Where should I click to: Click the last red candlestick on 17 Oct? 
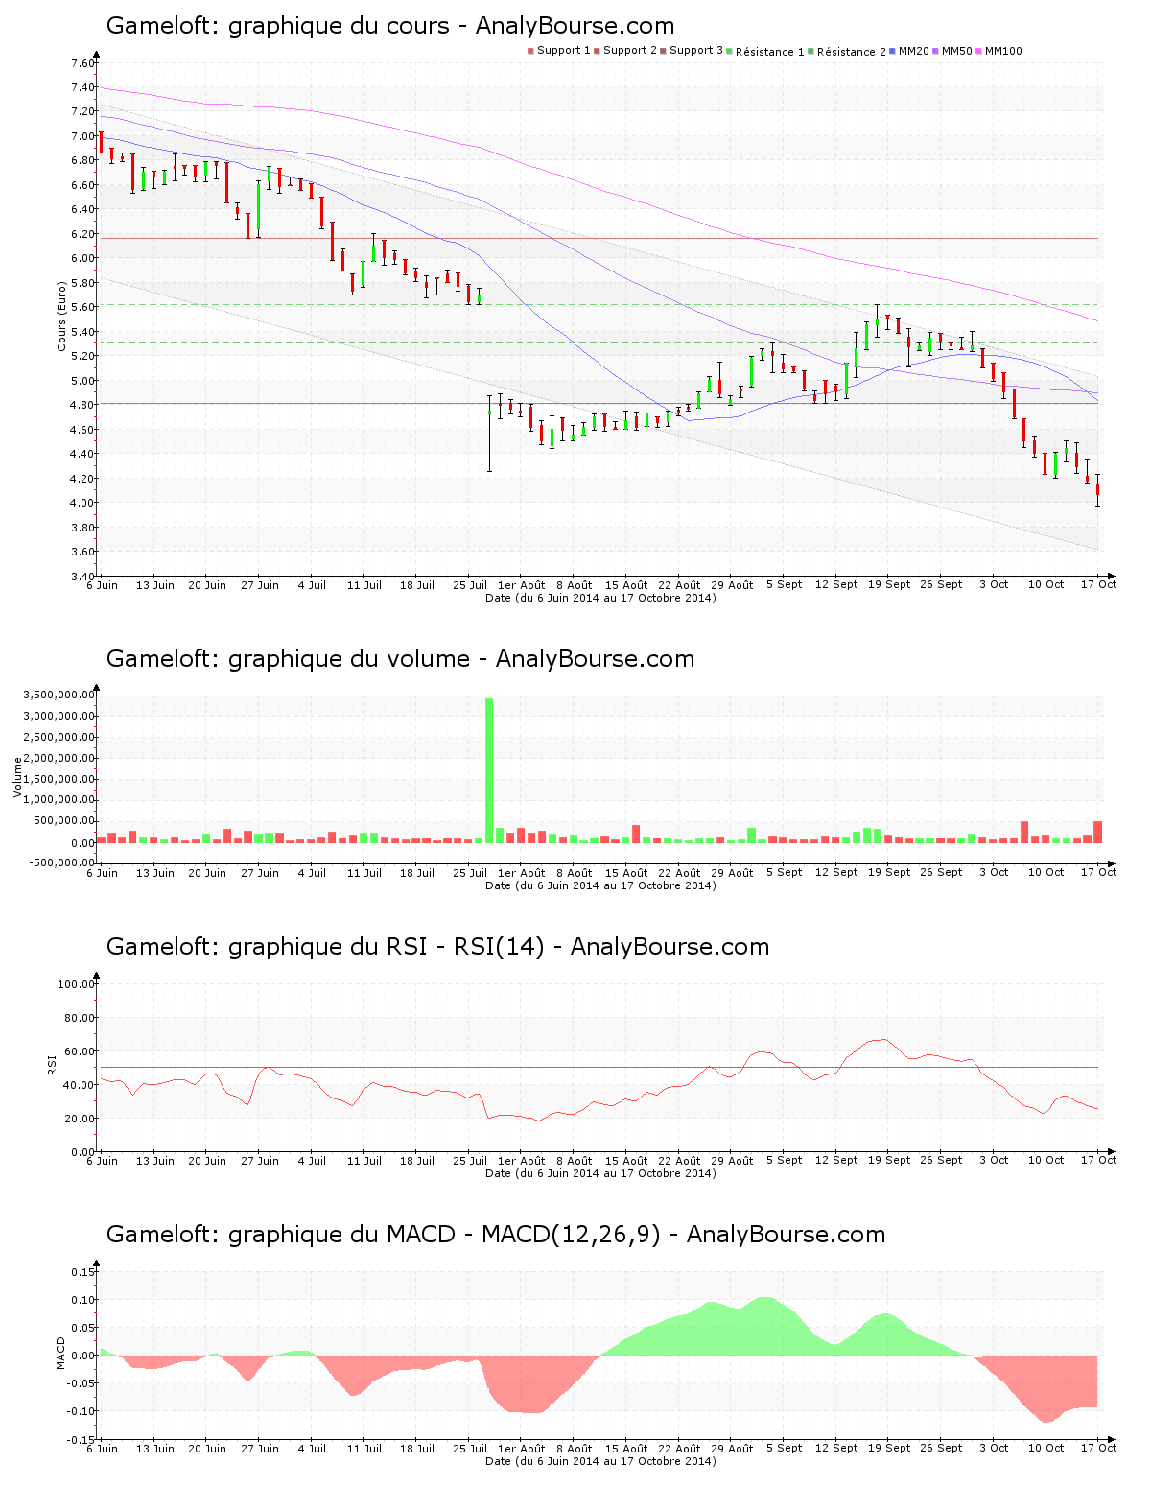(x=1097, y=488)
